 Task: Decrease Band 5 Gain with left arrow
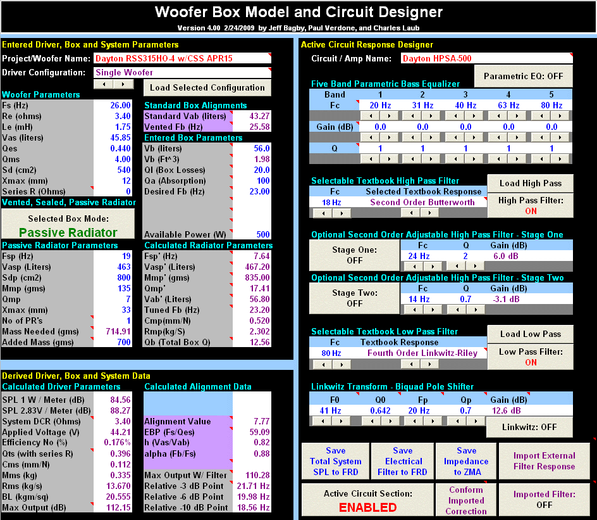click(542, 137)
